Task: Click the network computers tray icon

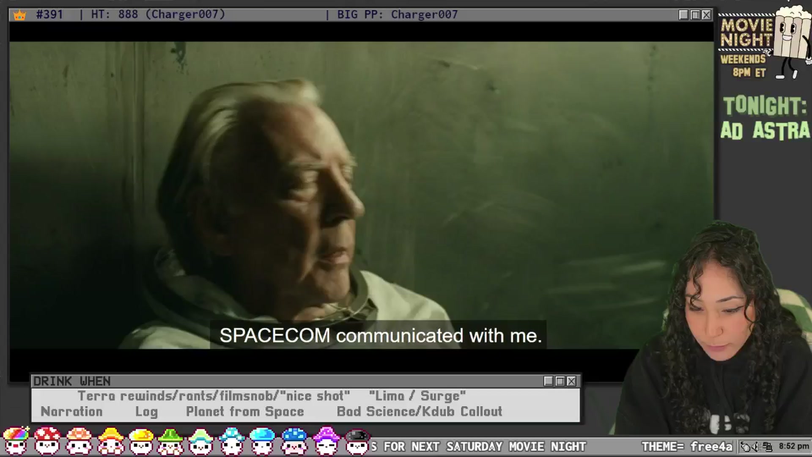Action: pos(767,446)
